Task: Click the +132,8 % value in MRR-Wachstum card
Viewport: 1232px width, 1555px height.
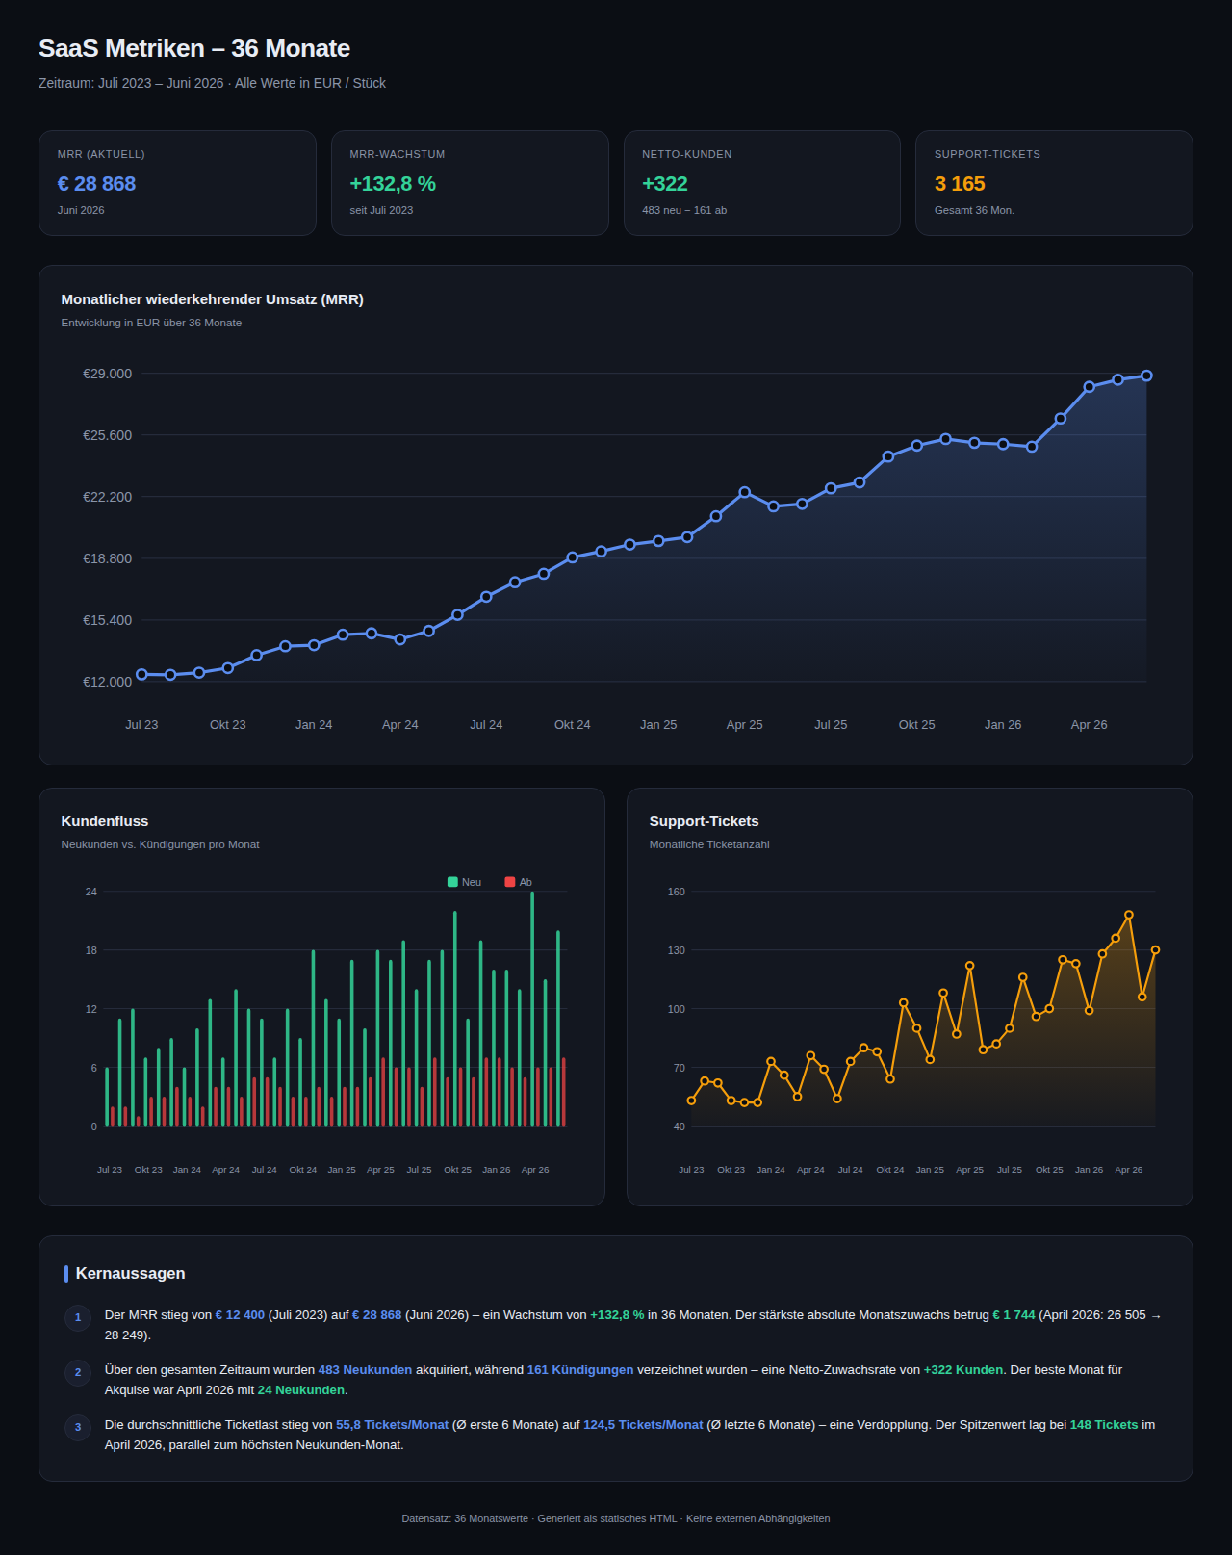Action: [393, 183]
